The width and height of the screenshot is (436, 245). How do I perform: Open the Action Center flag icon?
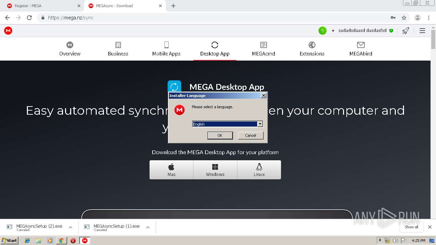point(403,241)
